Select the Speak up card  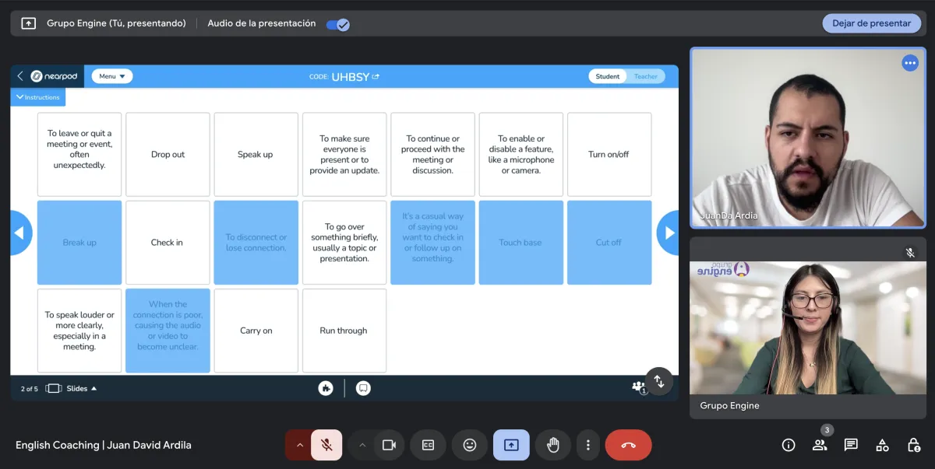pyautogui.click(x=256, y=154)
